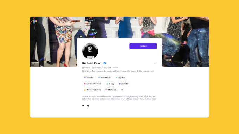This screenshot has width=239, height=134.
Task: Select the Hip Hop tag
Action: click(120, 78)
